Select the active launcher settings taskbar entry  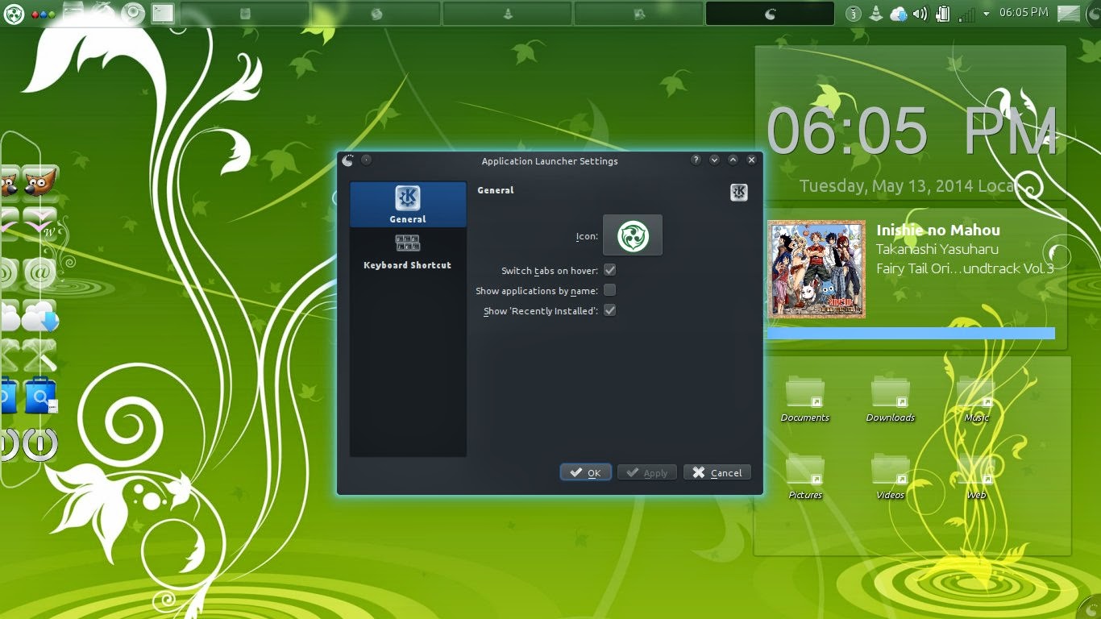[x=770, y=13]
